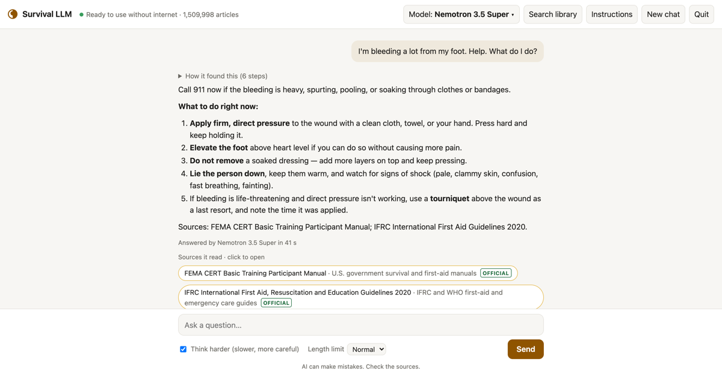Viewport: 722px width, 377px height.
Task: Click the 'Think harder (slower, more careful)' label
Action: pos(245,349)
